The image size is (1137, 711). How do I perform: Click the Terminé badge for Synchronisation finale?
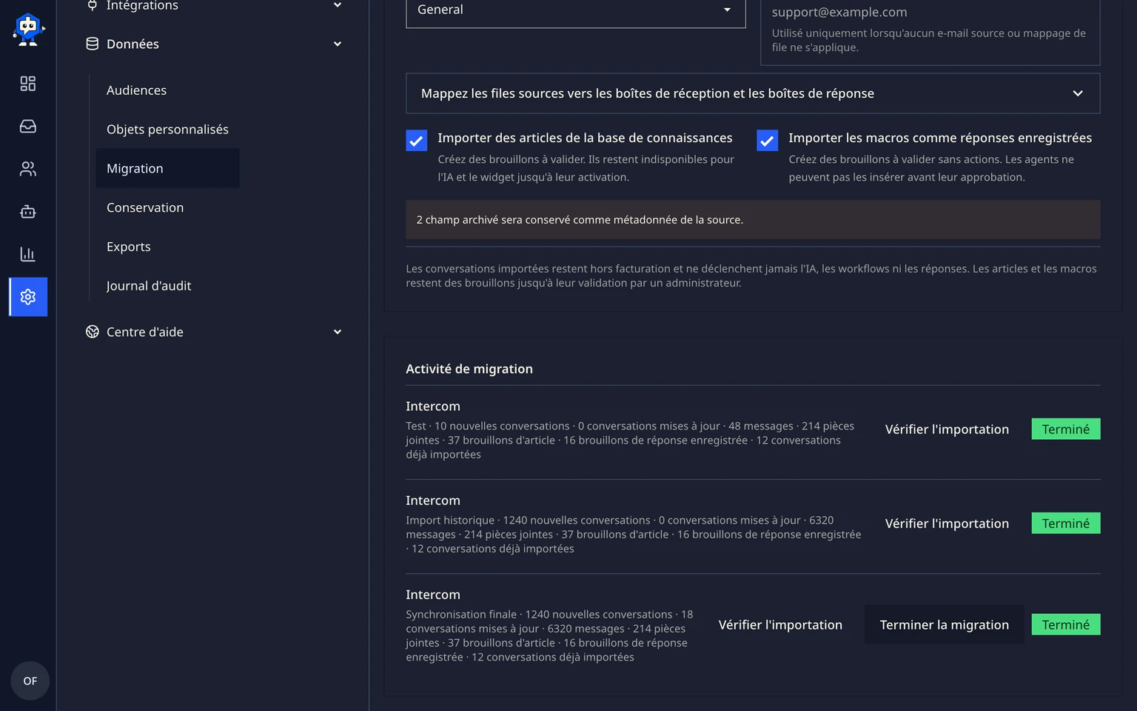1066,625
